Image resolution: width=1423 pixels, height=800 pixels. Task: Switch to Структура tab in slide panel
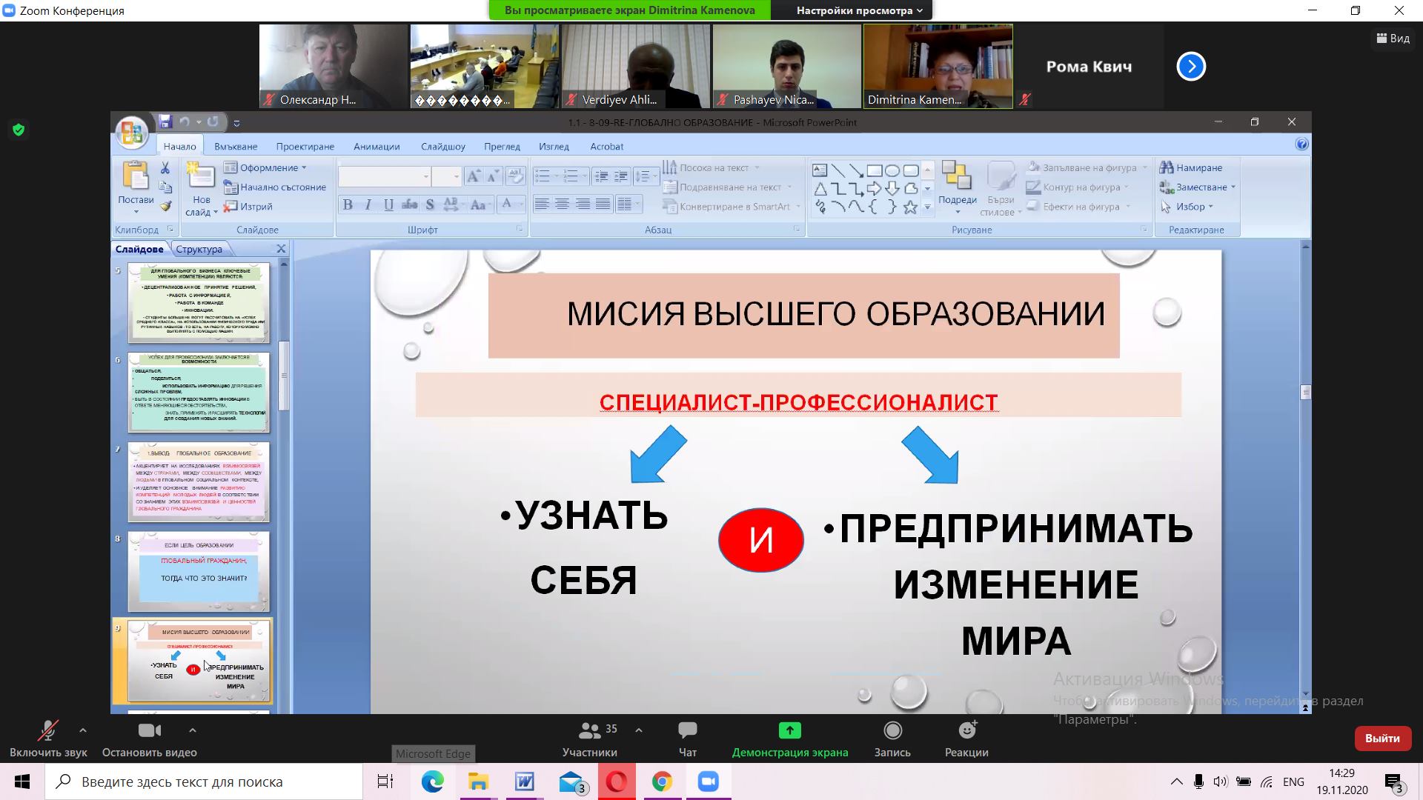click(199, 250)
